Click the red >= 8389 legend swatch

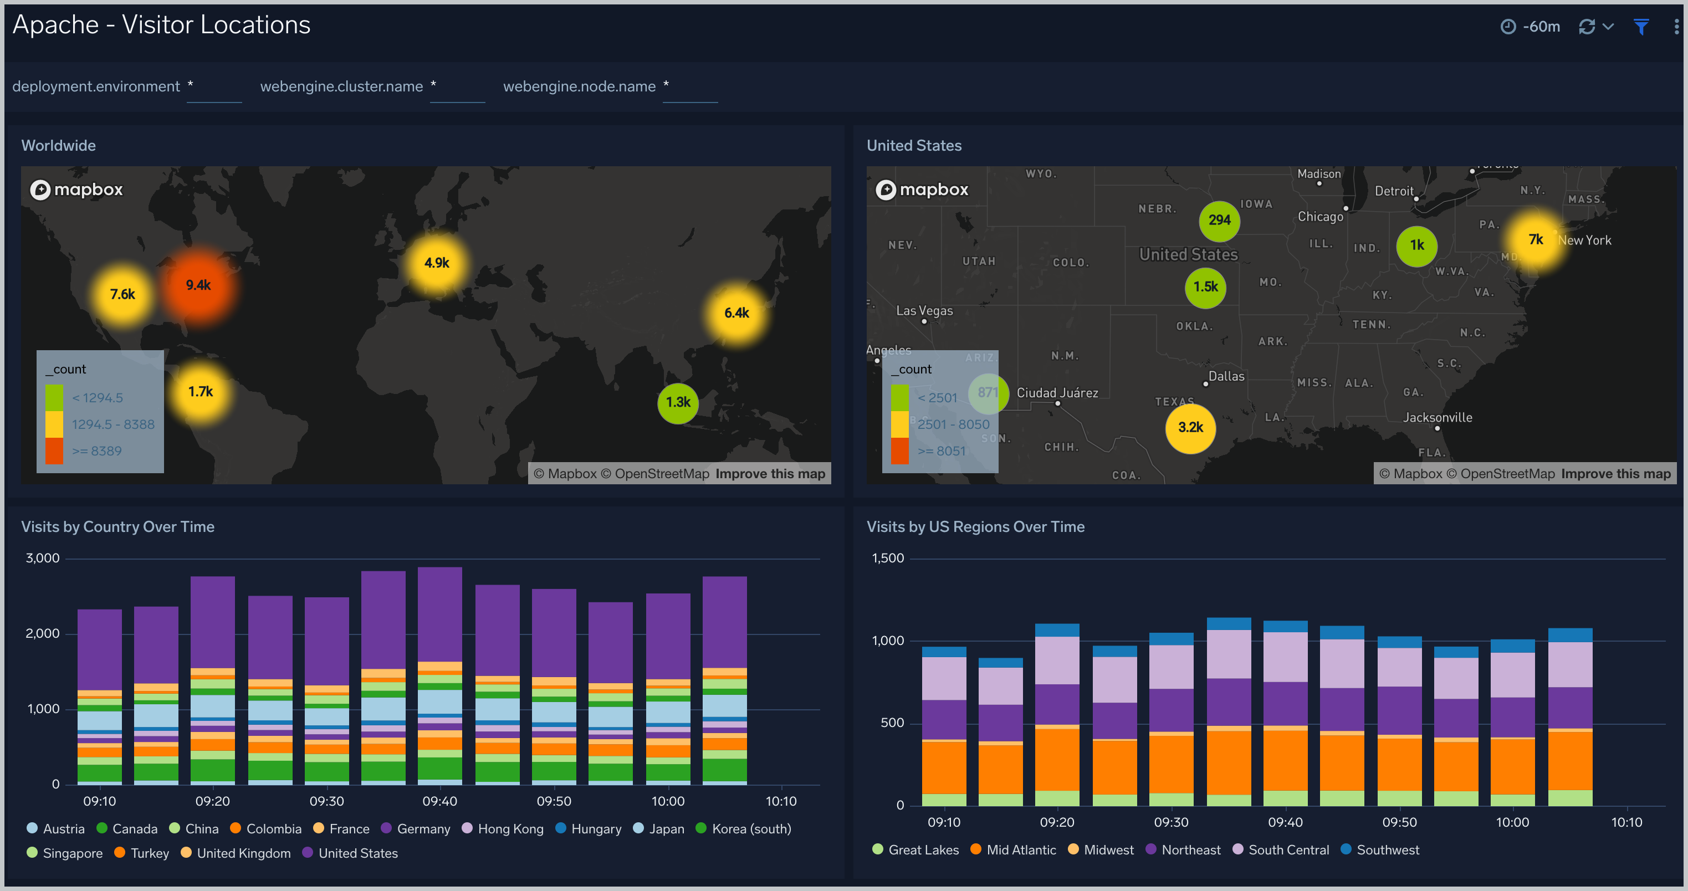(54, 450)
